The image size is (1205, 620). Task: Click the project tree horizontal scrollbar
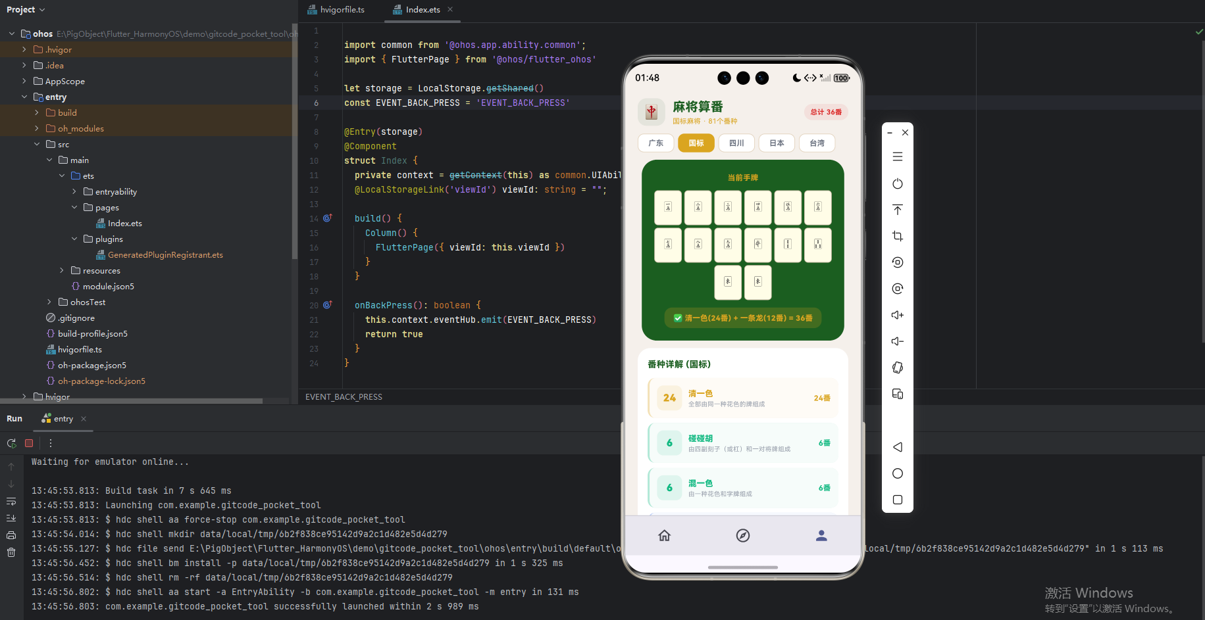point(132,401)
